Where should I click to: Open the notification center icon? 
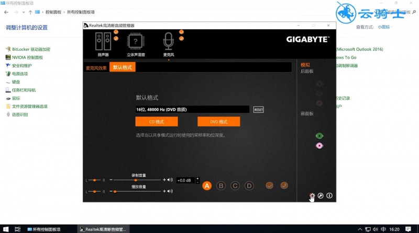pos(408,229)
